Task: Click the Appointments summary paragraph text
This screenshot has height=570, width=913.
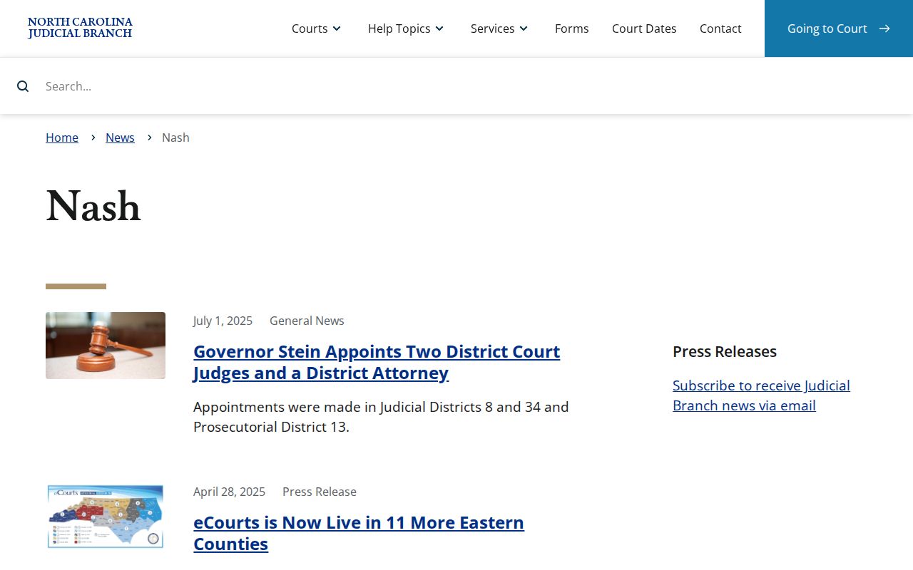Action: point(381,417)
